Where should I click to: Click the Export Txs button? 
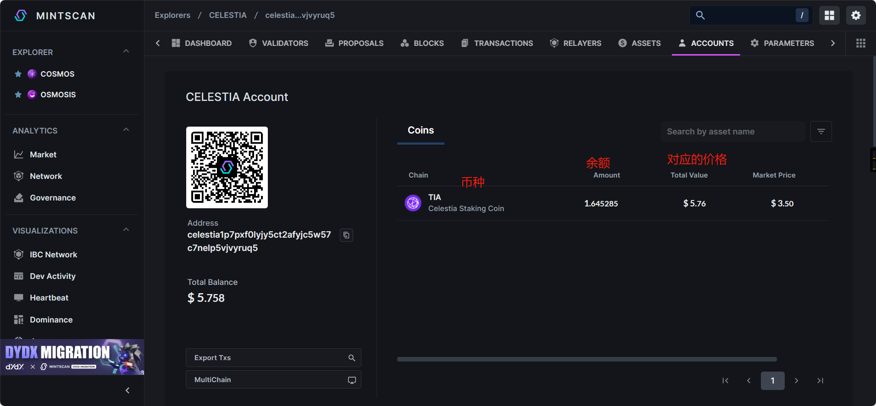pyautogui.click(x=273, y=358)
